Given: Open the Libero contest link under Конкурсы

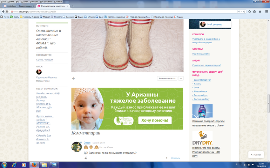Looking at the screenshot, I should 206,41.
